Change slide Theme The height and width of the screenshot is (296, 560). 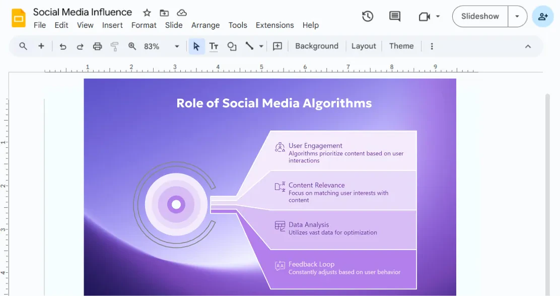pos(401,46)
